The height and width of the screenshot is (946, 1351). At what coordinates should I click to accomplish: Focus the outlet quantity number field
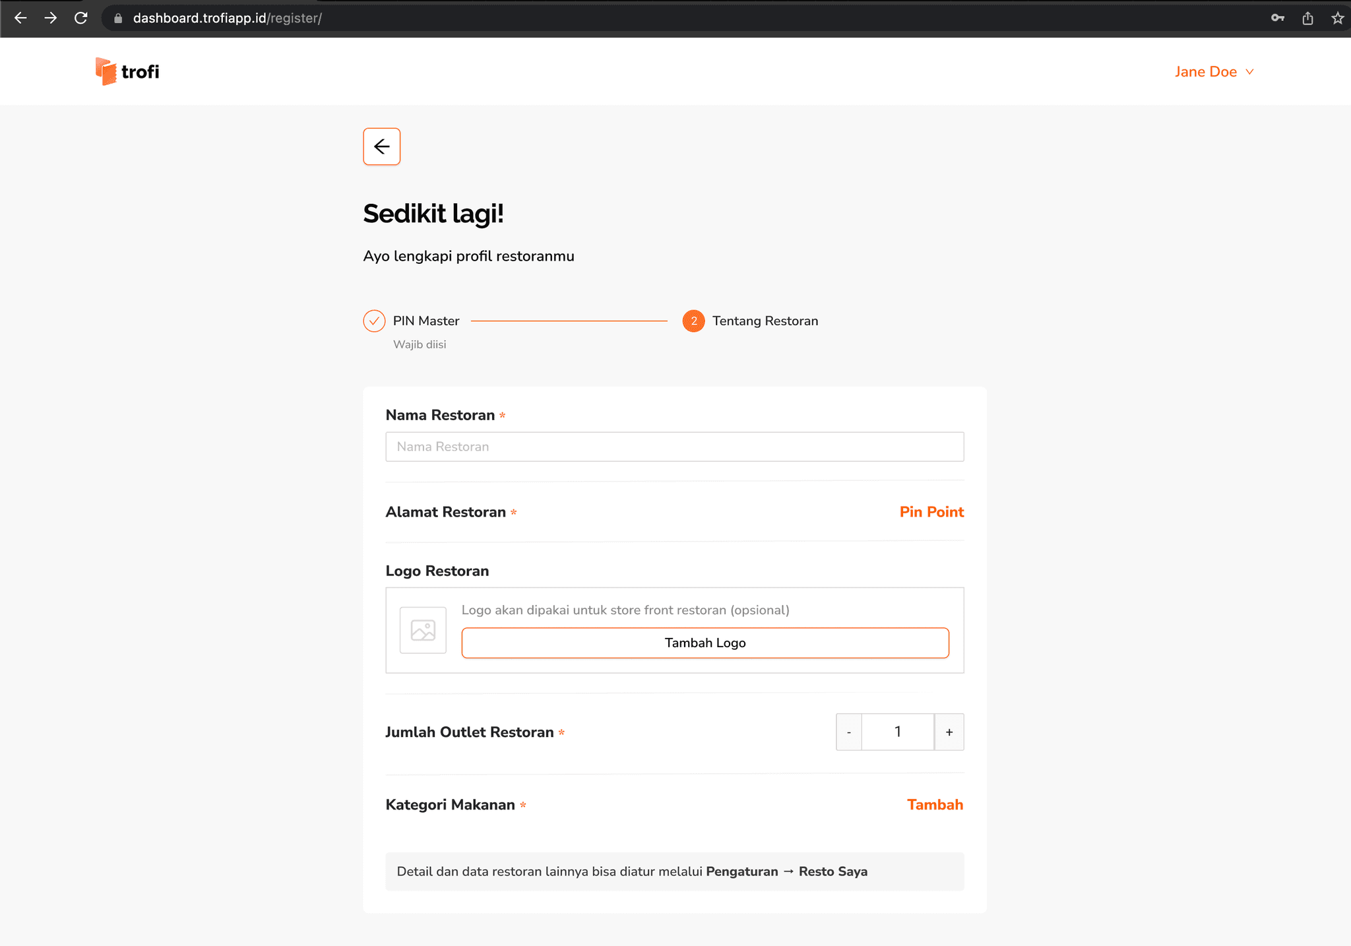pyautogui.click(x=897, y=732)
